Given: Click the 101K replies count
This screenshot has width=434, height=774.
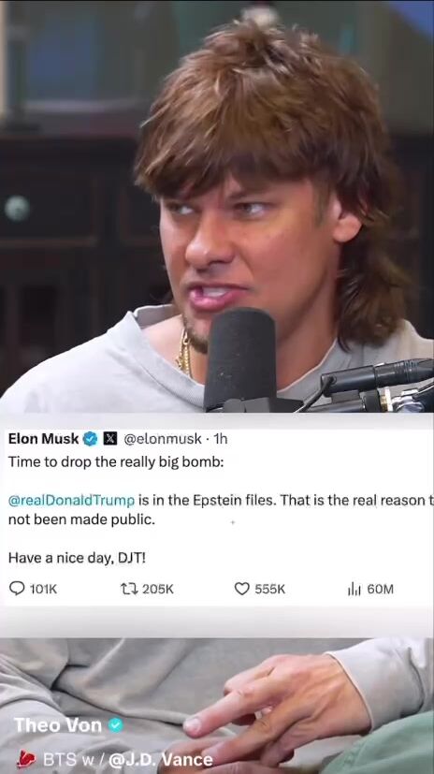Looking at the screenshot, I should tap(43, 589).
